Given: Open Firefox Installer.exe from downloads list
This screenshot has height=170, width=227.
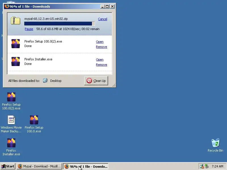Looking at the screenshot, I should click(x=100, y=59).
